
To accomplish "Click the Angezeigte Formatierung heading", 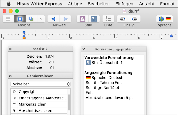I will [108, 73].
